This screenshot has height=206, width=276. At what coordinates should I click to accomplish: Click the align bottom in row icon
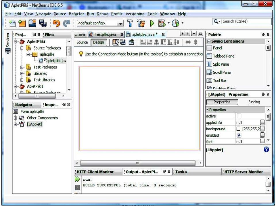[x=170, y=42]
